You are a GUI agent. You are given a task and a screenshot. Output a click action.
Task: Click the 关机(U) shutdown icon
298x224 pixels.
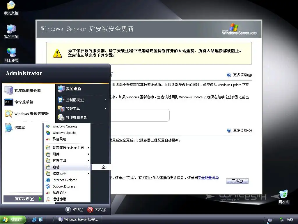click(x=90, y=210)
